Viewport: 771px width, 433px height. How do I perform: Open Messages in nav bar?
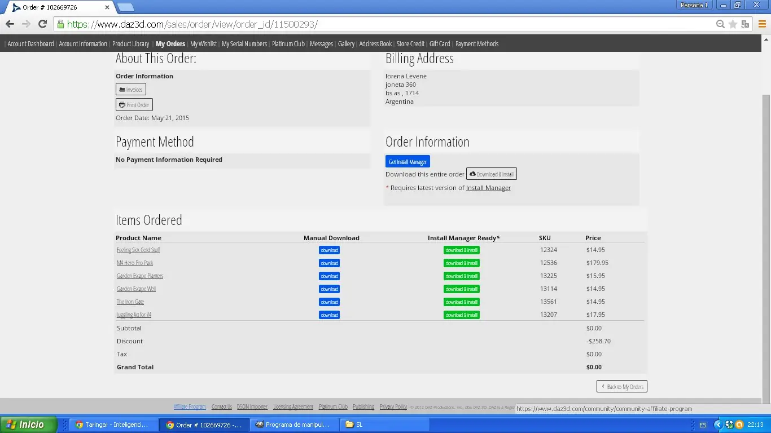click(x=321, y=43)
